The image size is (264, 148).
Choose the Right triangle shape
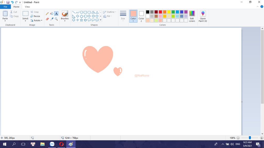pos(73,16)
